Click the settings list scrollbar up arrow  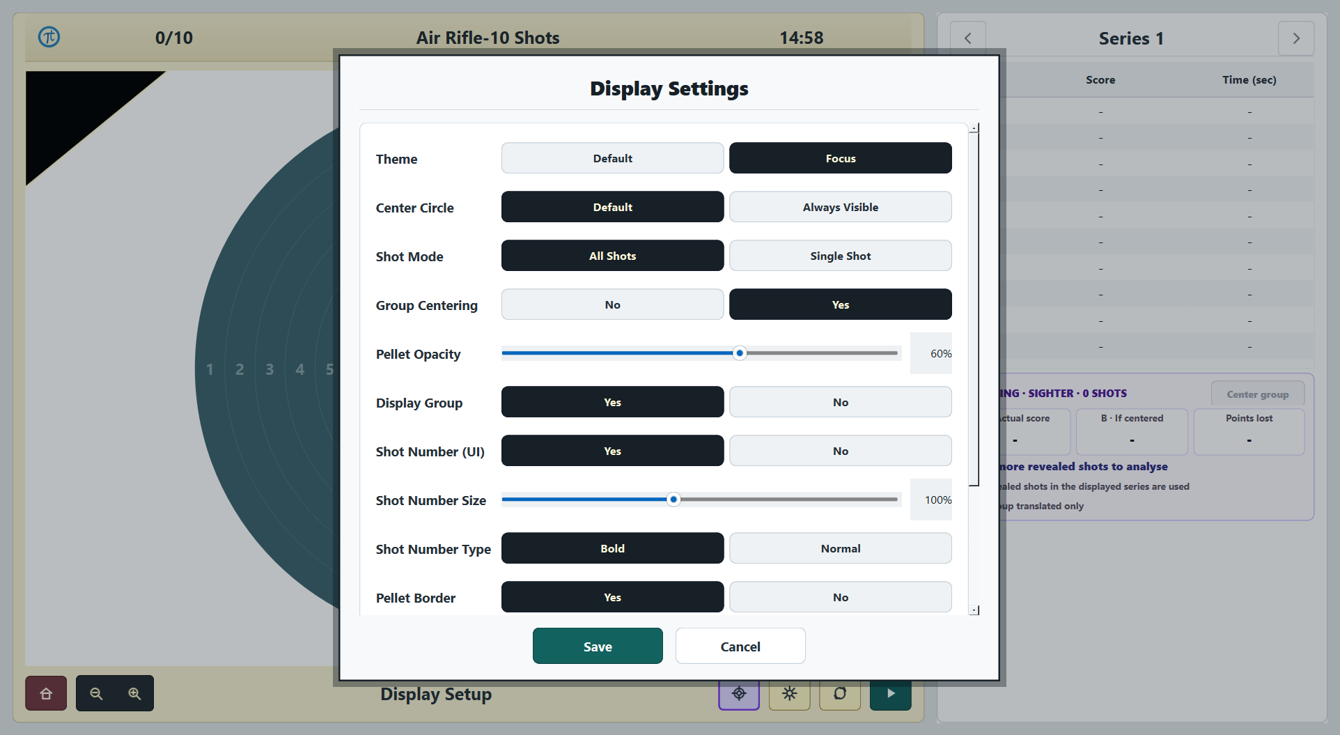(974, 128)
